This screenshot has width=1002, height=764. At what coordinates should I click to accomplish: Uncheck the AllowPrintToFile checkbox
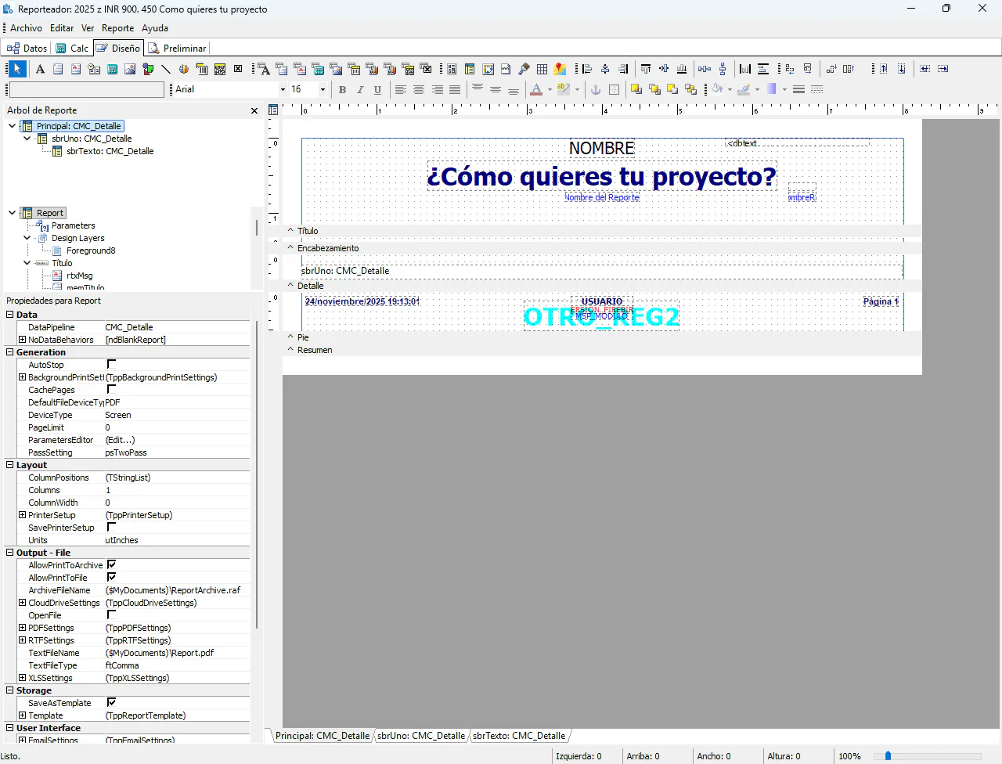111,578
